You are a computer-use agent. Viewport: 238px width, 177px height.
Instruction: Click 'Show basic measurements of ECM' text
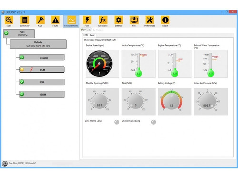(x=100, y=40)
